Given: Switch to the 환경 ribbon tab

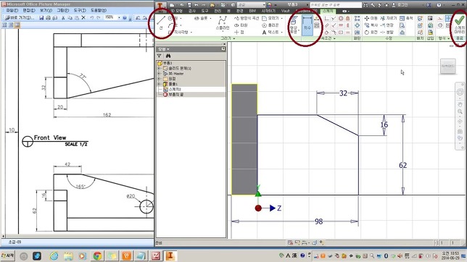Looking at the screenshot, I should tap(240, 11).
